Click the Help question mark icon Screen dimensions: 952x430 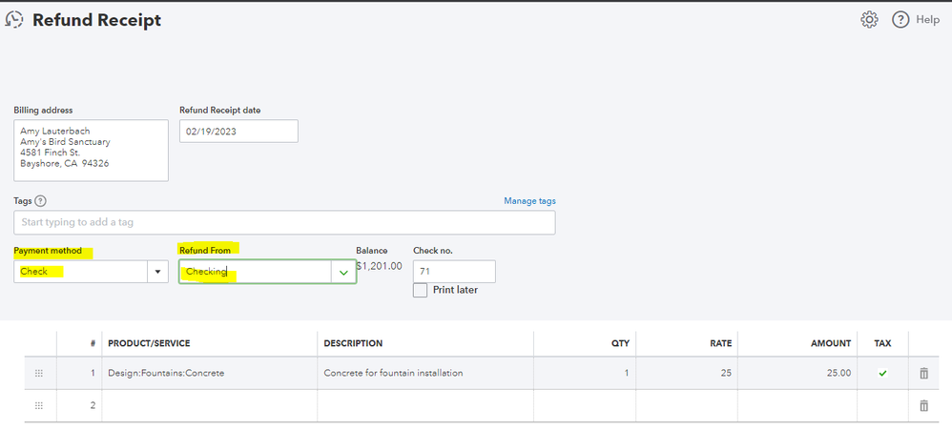[900, 20]
